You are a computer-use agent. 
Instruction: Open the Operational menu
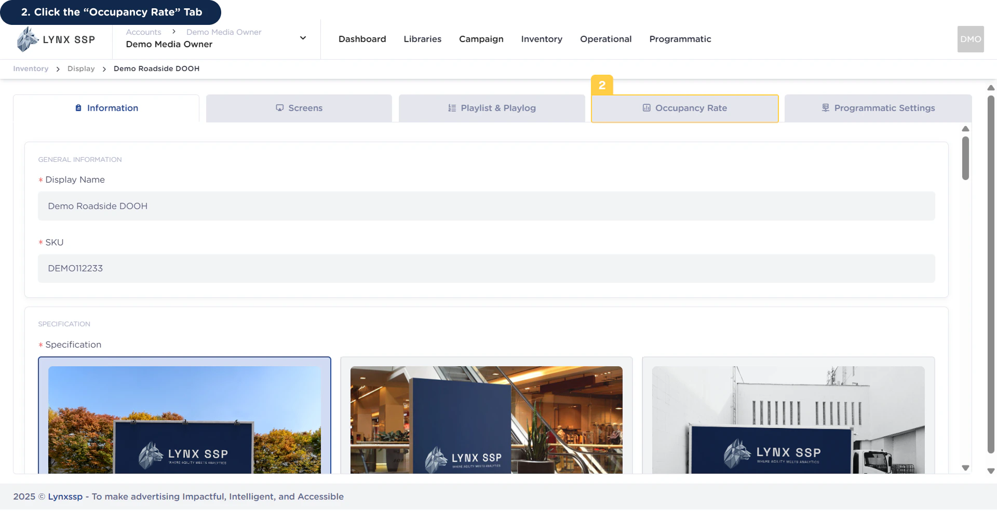(x=606, y=39)
